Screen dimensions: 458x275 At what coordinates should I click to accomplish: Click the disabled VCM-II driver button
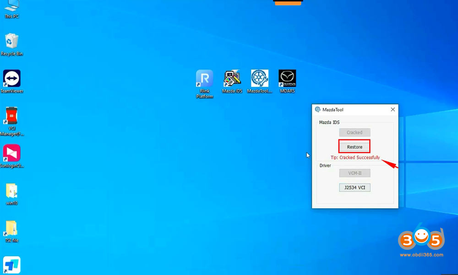354,173
